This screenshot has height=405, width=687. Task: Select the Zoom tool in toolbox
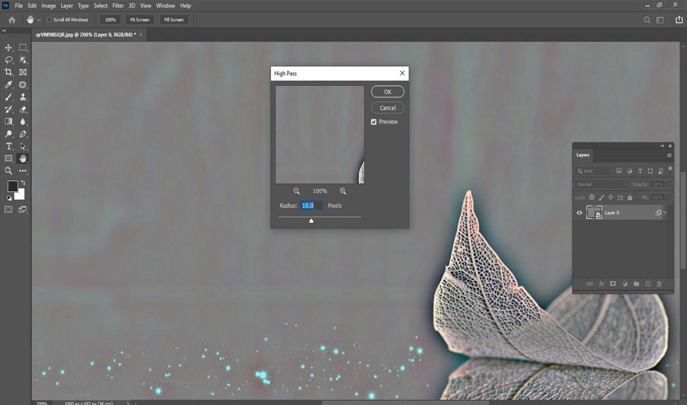[8, 171]
